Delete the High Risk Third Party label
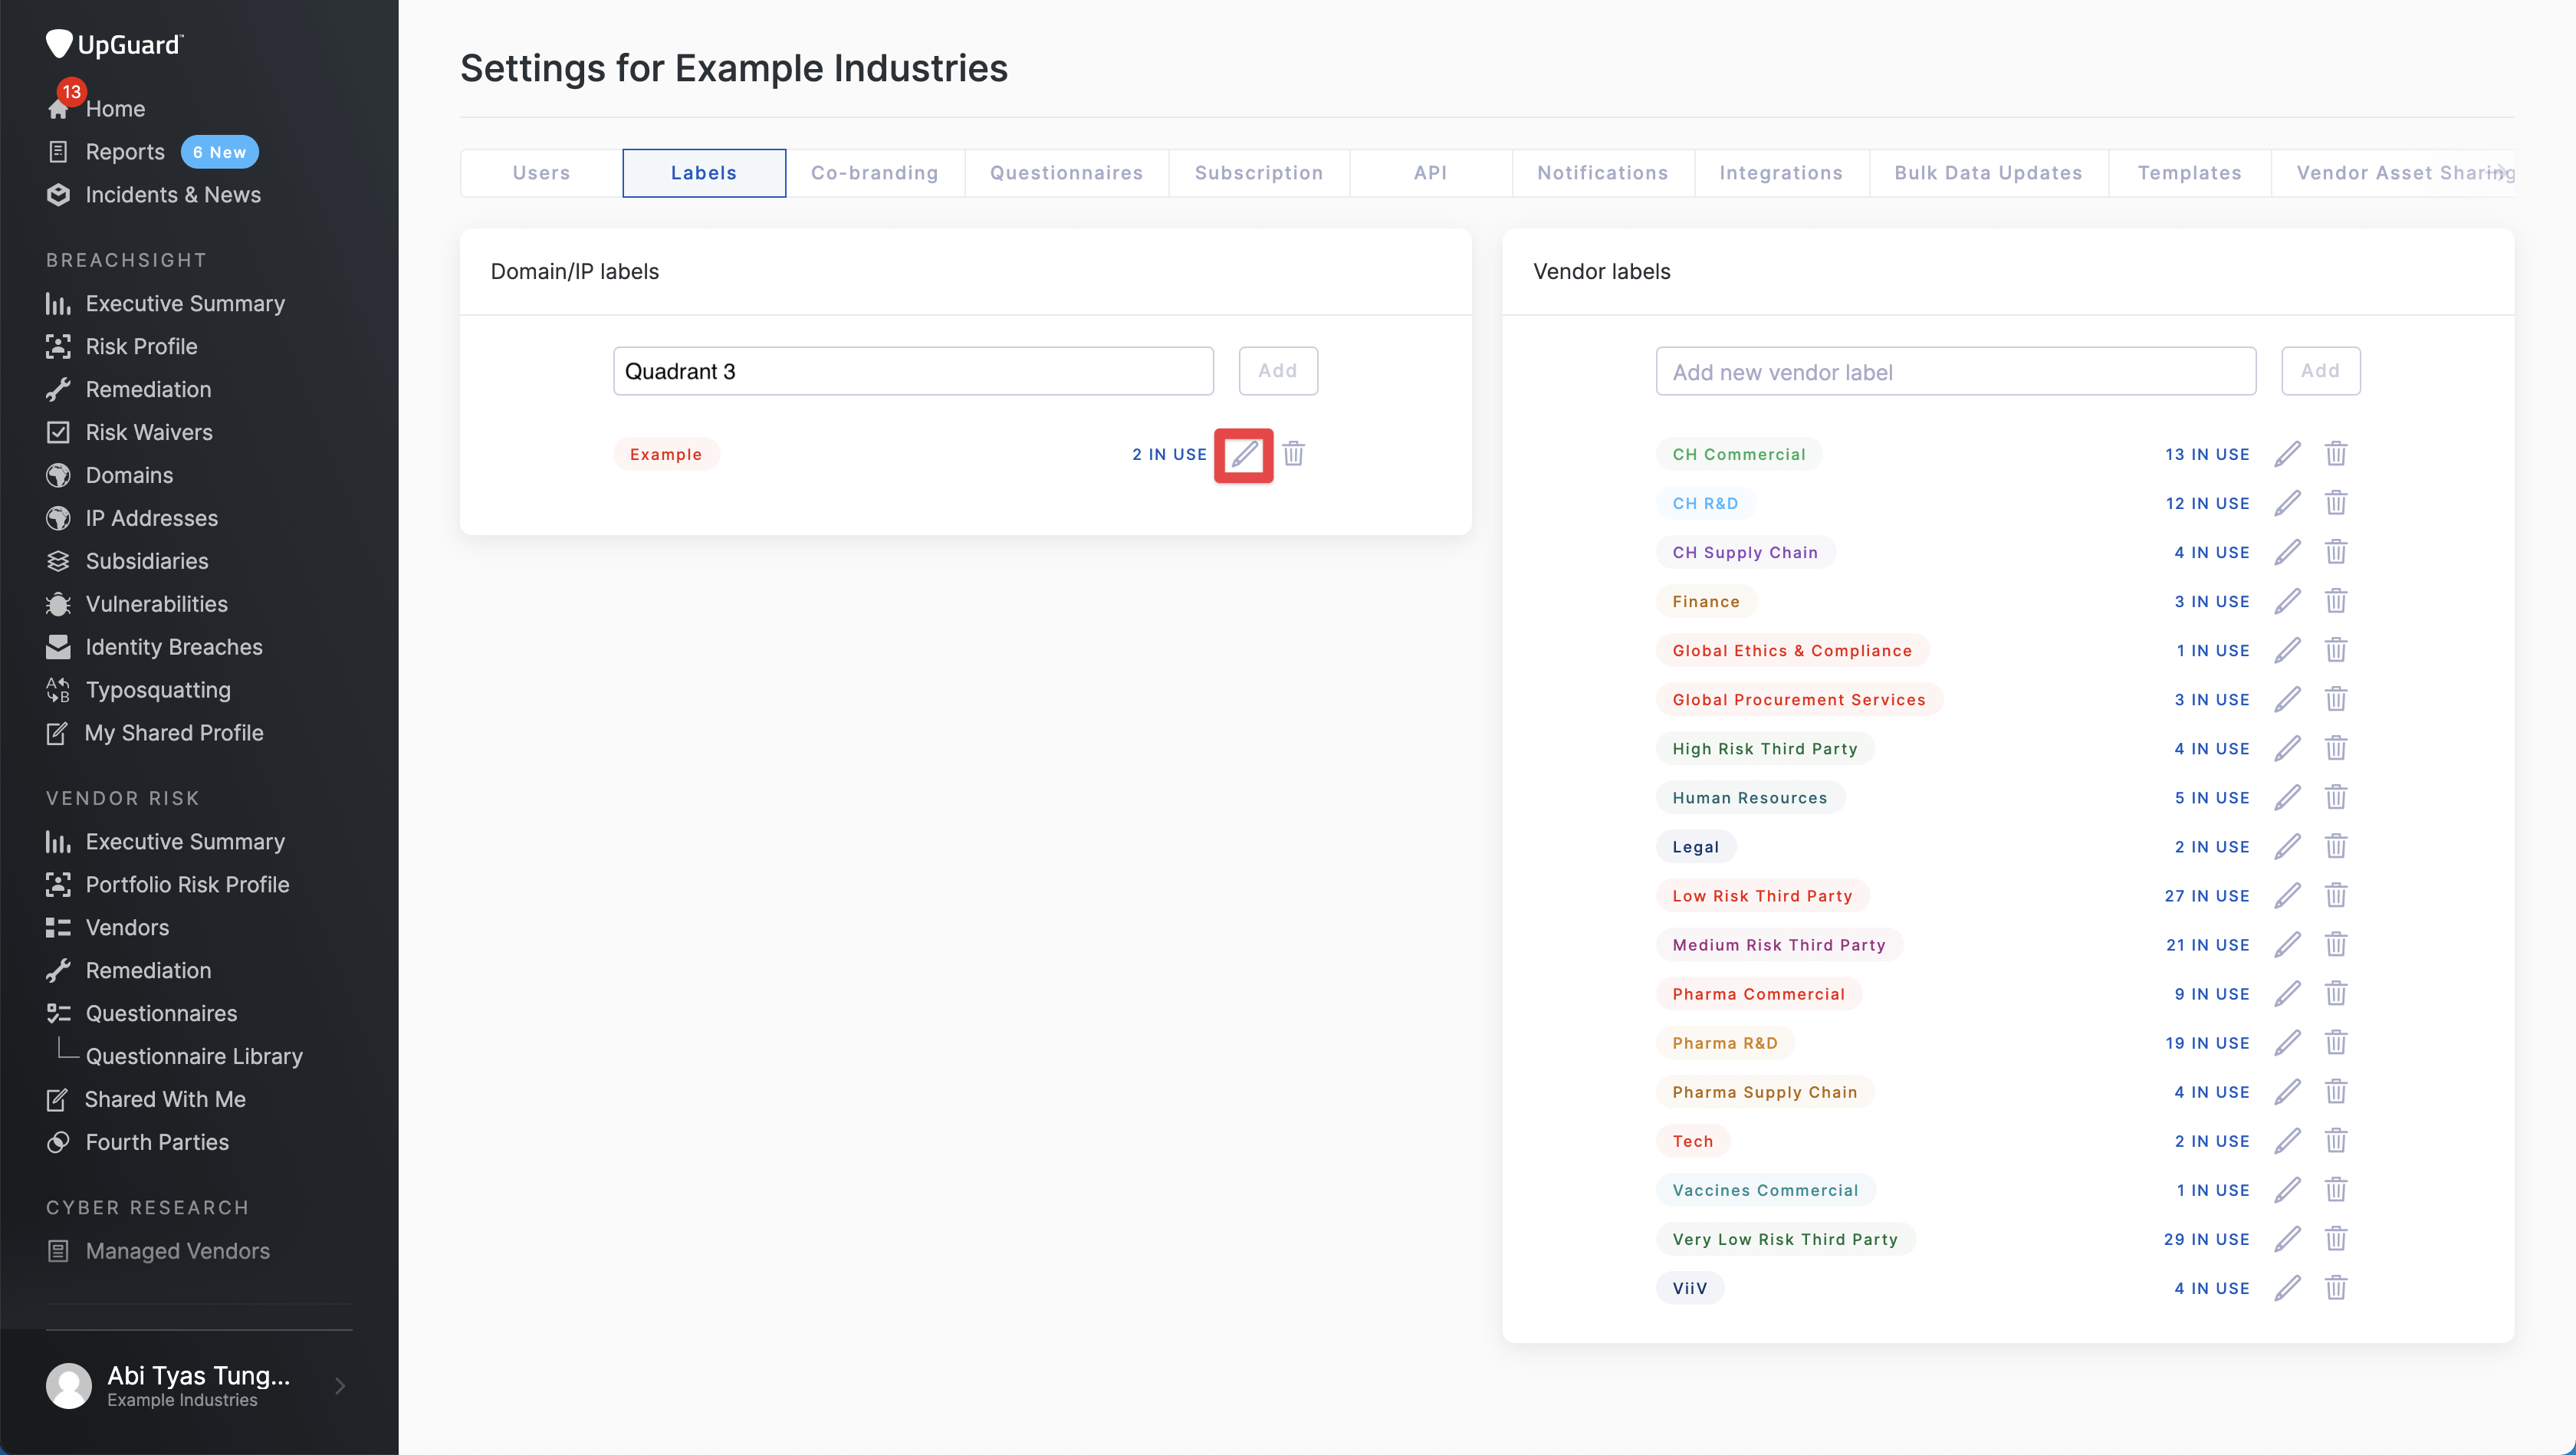This screenshot has height=1455, width=2576. [x=2335, y=748]
